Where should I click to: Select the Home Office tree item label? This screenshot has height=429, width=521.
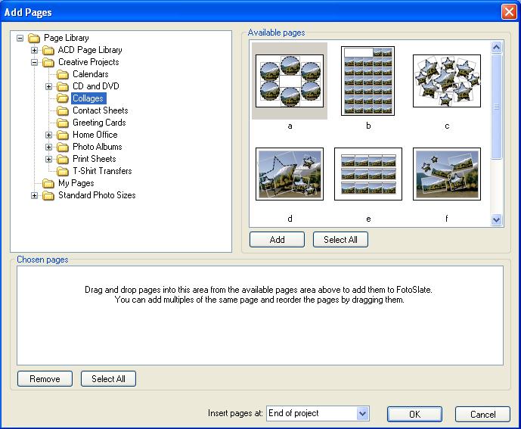point(95,135)
